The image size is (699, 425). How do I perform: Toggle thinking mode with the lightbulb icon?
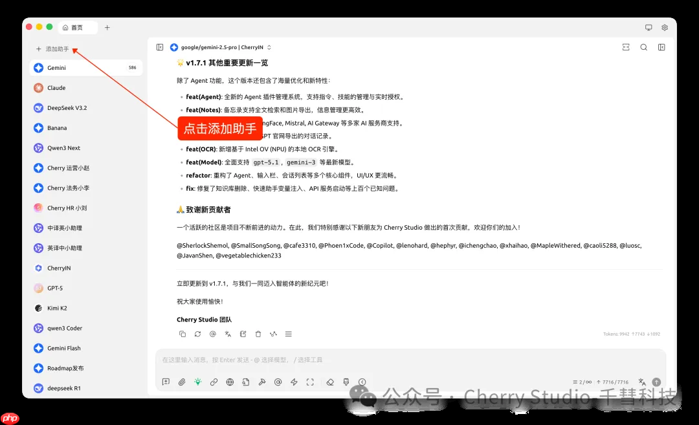[x=198, y=382]
